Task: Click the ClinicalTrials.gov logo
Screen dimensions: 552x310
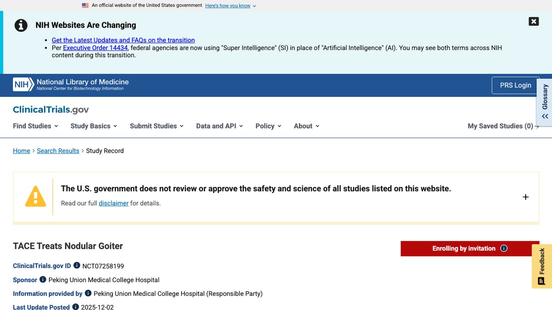Action: tap(51, 110)
